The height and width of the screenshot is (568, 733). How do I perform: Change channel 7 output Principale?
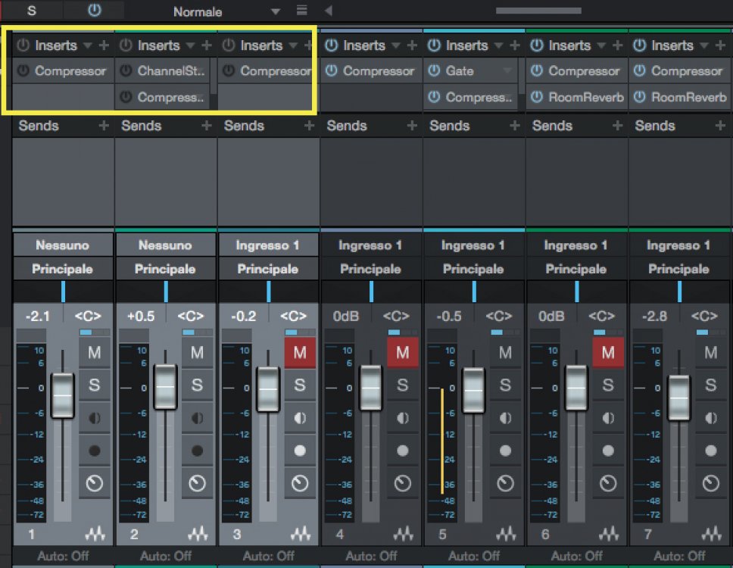(x=678, y=269)
